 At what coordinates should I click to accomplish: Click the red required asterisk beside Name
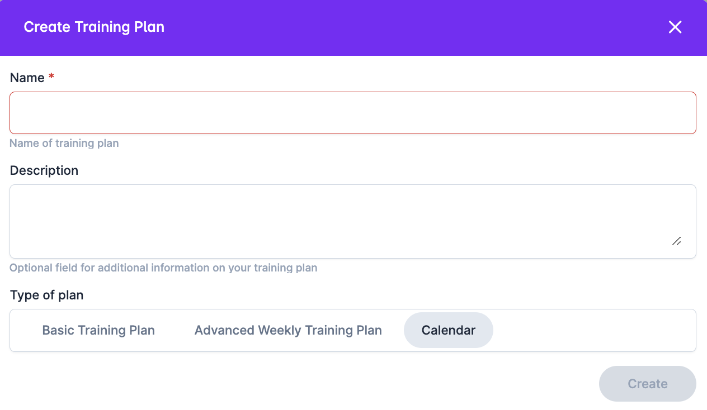tap(51, 78)
